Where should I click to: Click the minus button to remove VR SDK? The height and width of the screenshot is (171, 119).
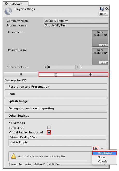click(x=102, y=148)
